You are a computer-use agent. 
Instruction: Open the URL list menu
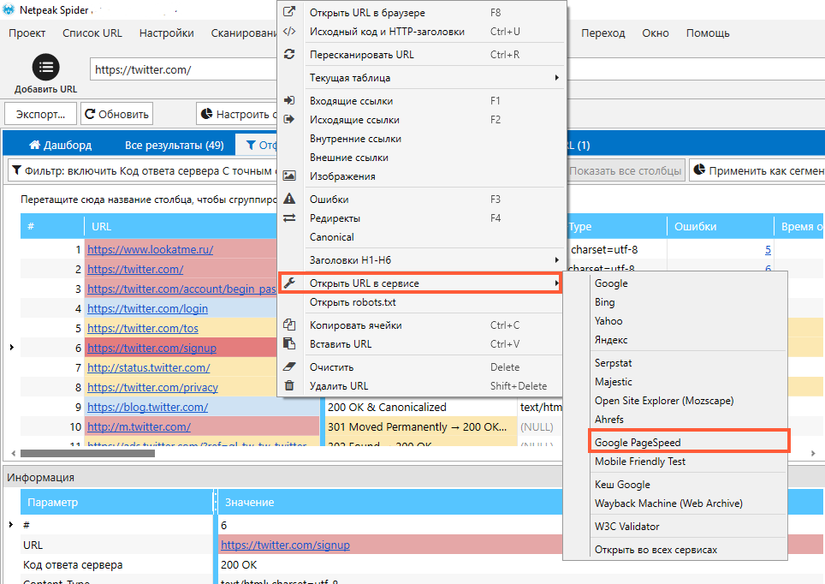[x=92, y=33]
